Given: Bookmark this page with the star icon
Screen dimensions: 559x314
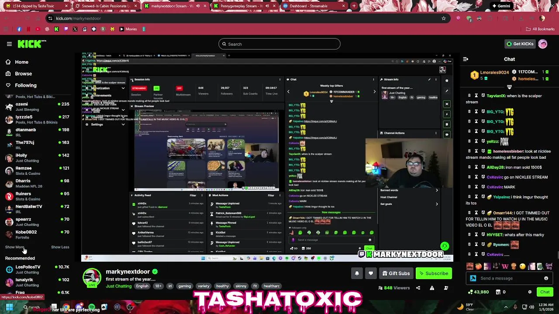Looking at the screenshot, I should 444,18.
